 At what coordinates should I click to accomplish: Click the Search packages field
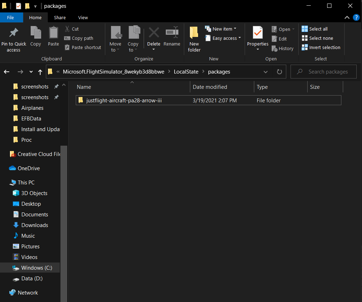pos(323,72)
